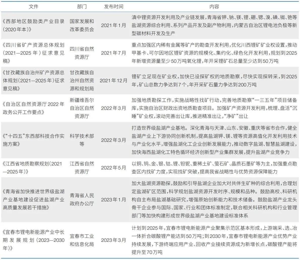Click the 2023年3月 date cell
The width and height of the screenshot is (300, 260).
pos(114,240)
